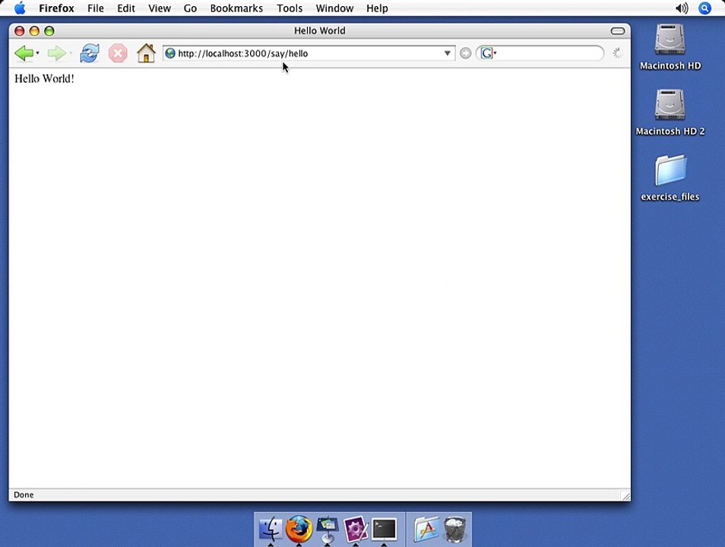This screenshot has height=547, width=725.
Task: Open the Google search engine dropdown
Action: (488, 53)
